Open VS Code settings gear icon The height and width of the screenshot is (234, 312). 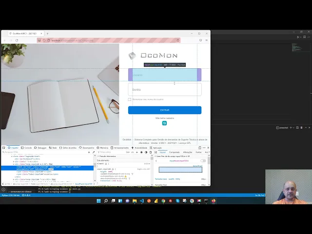point(3,190)
